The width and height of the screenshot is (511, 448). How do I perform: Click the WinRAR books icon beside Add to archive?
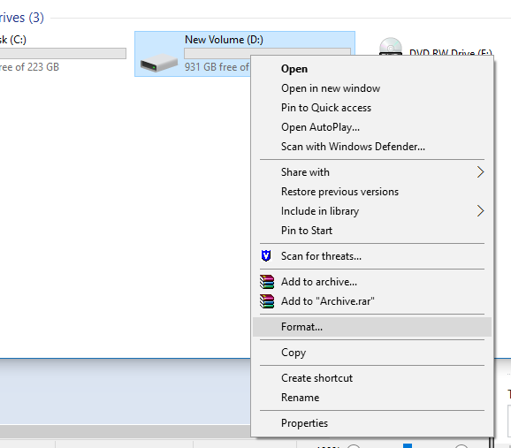coord(267,282)
